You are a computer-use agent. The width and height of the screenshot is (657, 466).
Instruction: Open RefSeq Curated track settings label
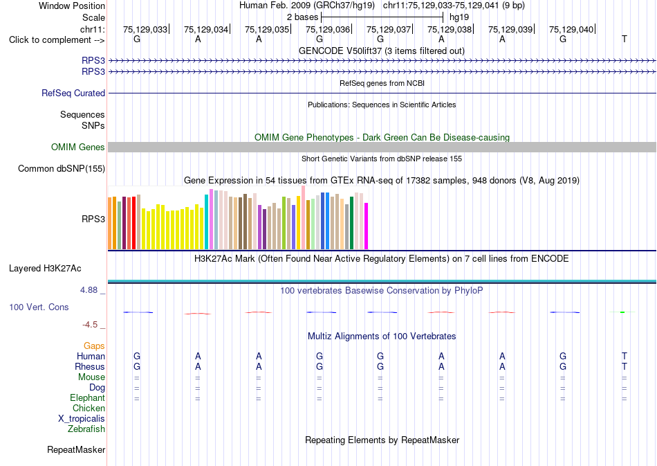(73, 93)
